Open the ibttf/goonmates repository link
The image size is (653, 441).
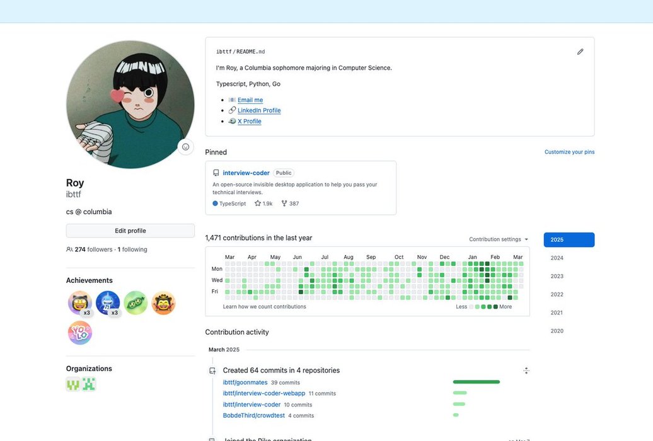click(x=245, y=382)
